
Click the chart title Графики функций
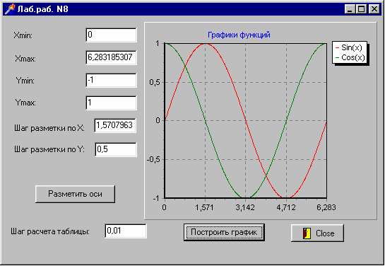239,35
